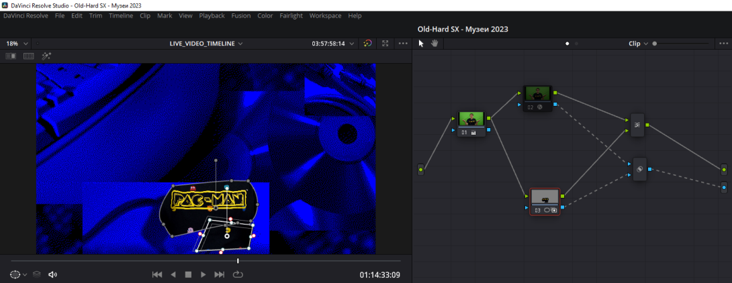Click node 03 blue key output connector
The image size is (732, 283).
click(x=563, y=207)
